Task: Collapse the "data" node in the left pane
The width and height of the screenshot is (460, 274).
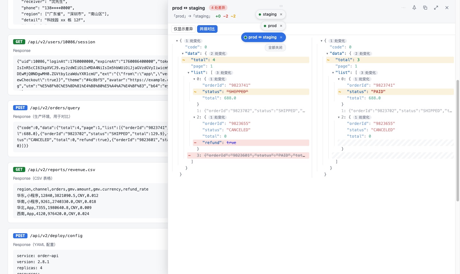Action: 183,54
